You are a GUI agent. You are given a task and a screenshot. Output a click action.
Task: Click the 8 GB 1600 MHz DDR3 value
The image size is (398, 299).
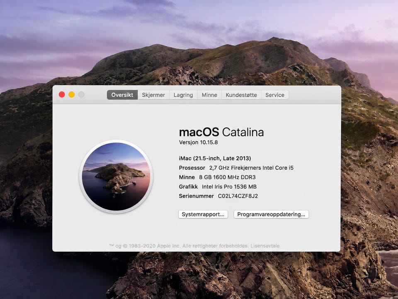coord(227,177)
